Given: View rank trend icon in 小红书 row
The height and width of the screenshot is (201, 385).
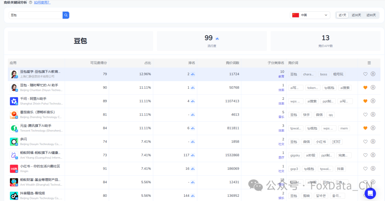Looking at the screenshot, I should tap(193, 169).
